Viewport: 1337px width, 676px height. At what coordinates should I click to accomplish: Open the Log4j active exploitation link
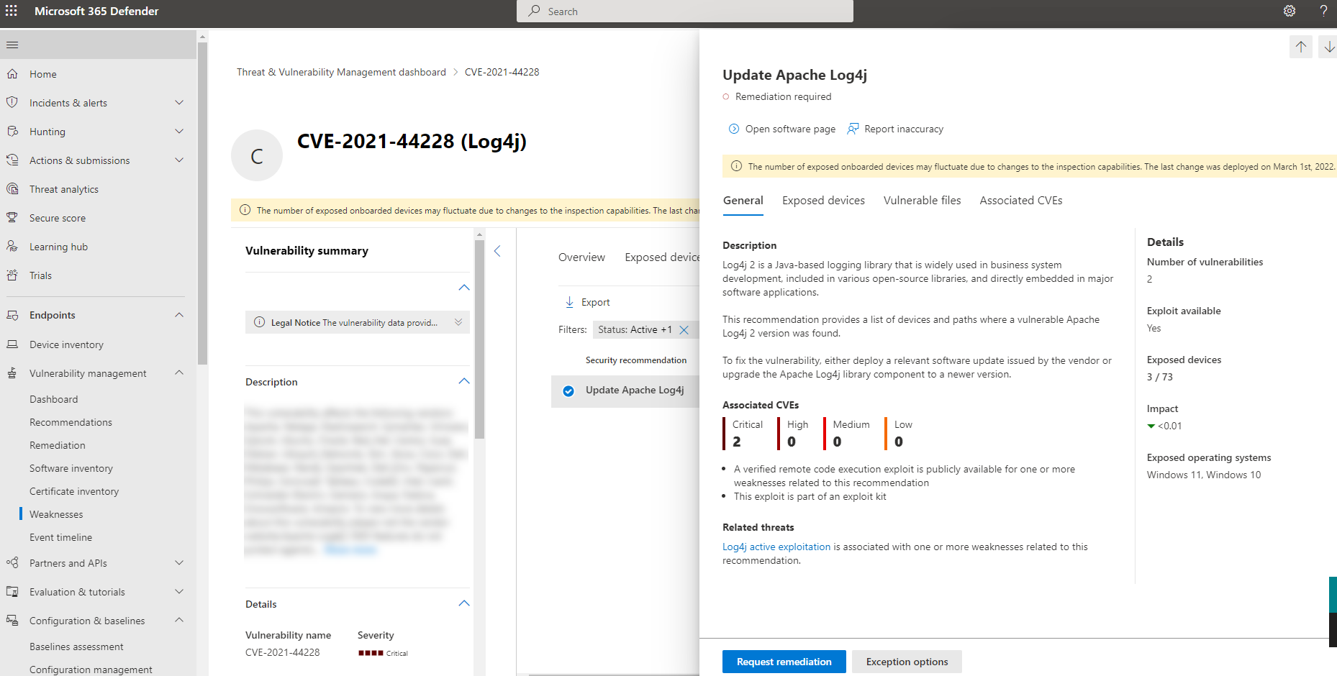click(776, 547)
